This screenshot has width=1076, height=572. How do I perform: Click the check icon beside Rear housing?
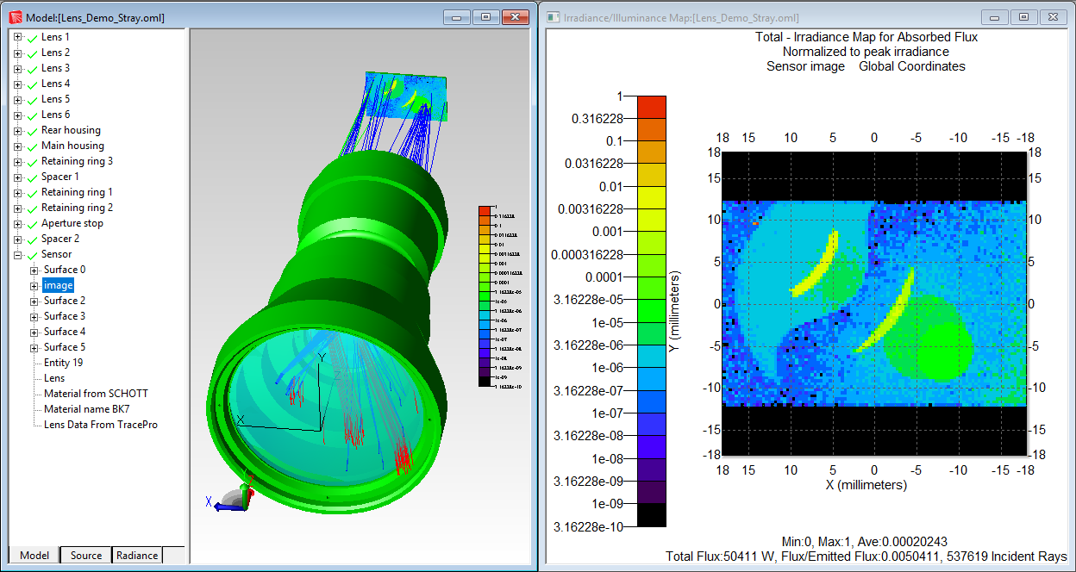(31, 130)
